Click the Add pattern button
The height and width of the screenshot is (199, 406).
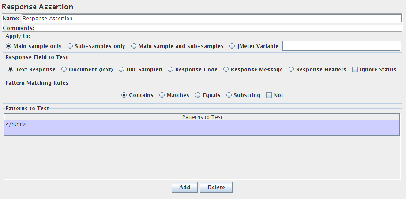(184, 188)
